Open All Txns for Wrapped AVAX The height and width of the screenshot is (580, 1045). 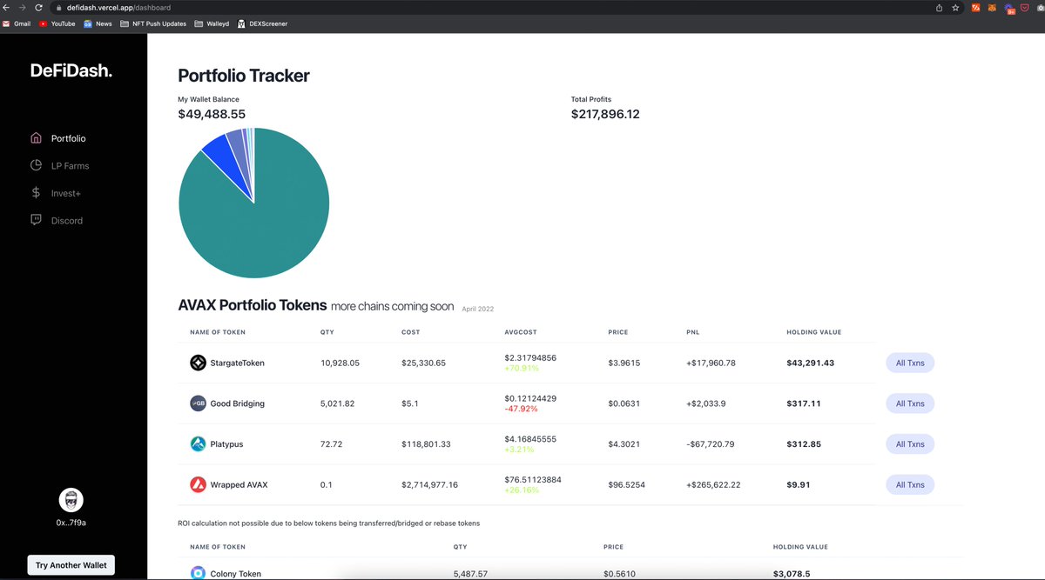910,484
